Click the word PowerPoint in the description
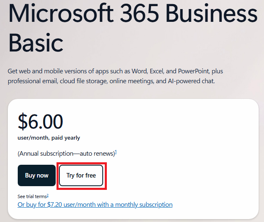Image resolution: width=264 pixels, height=222 pixels. pos(193,71)
